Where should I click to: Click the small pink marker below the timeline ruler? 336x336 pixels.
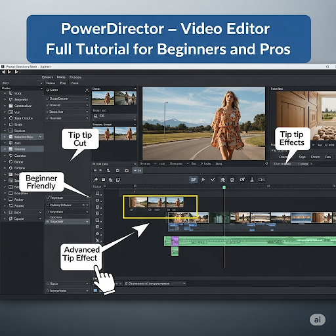135,192
